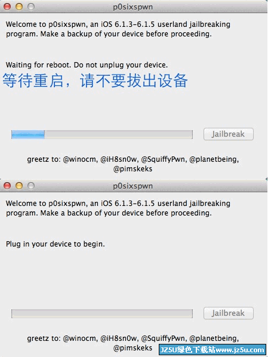Click the gray zoom button of the upper window
This screenshot has height=357, width=268.
coord(31,7)
